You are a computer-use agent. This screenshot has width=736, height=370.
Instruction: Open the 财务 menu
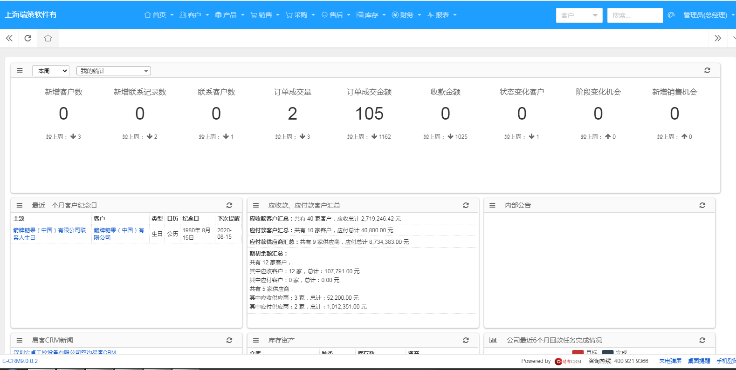click(406, 15)
